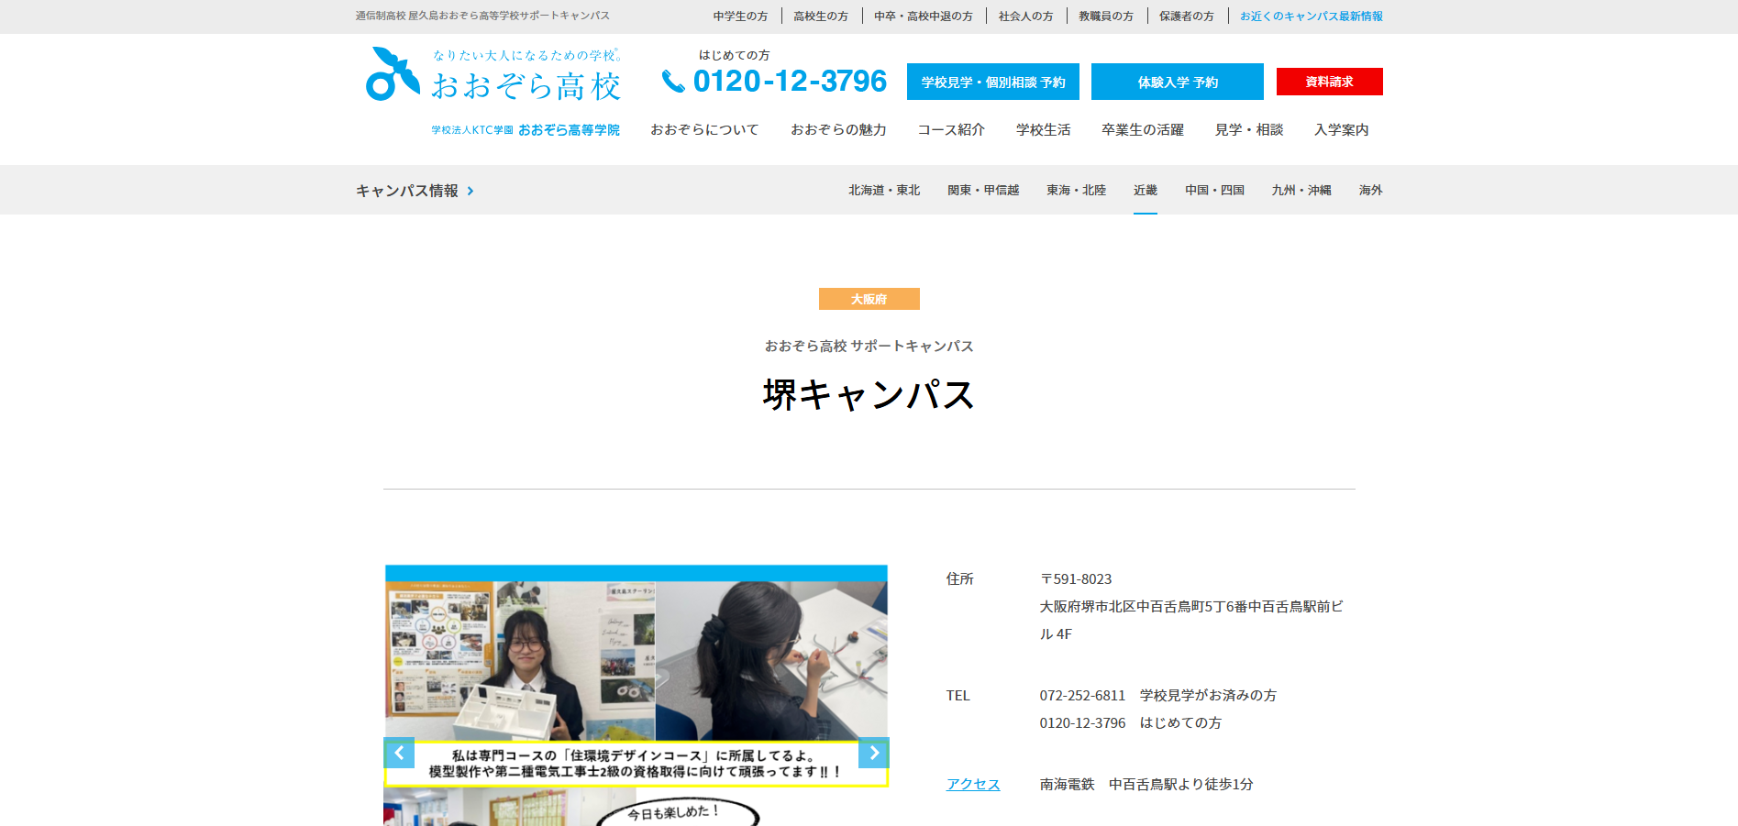Open おおぞらについて menu
Viewport: 1738px width, 826px height.
(x=704, y=130)
